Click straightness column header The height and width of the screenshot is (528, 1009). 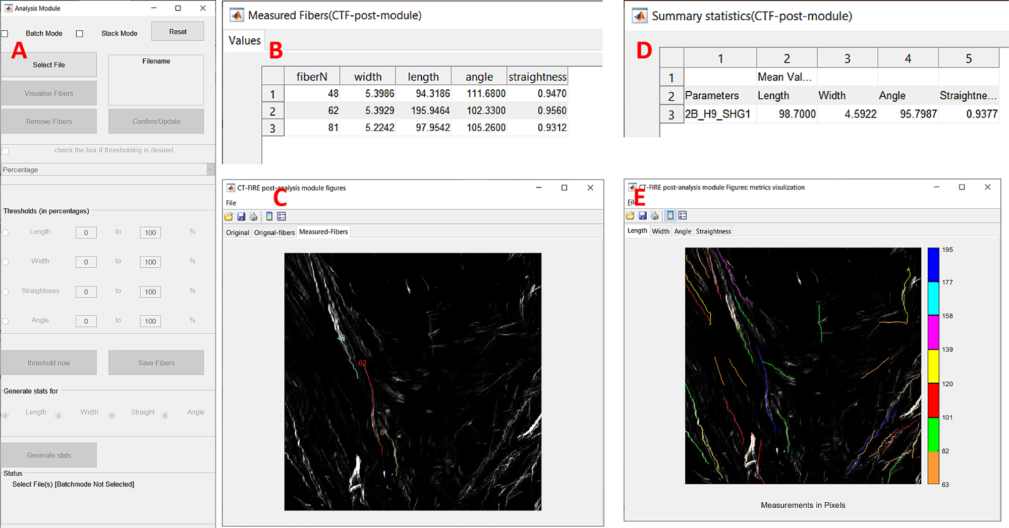click(537, 76)
